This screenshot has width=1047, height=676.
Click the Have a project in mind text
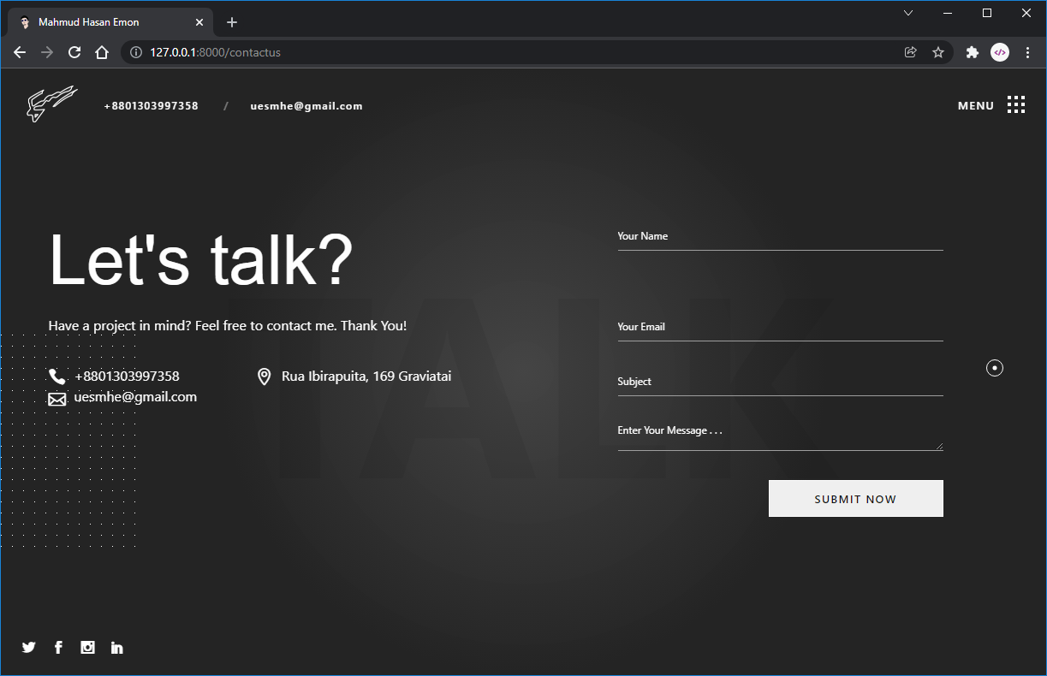coord(228,326)
